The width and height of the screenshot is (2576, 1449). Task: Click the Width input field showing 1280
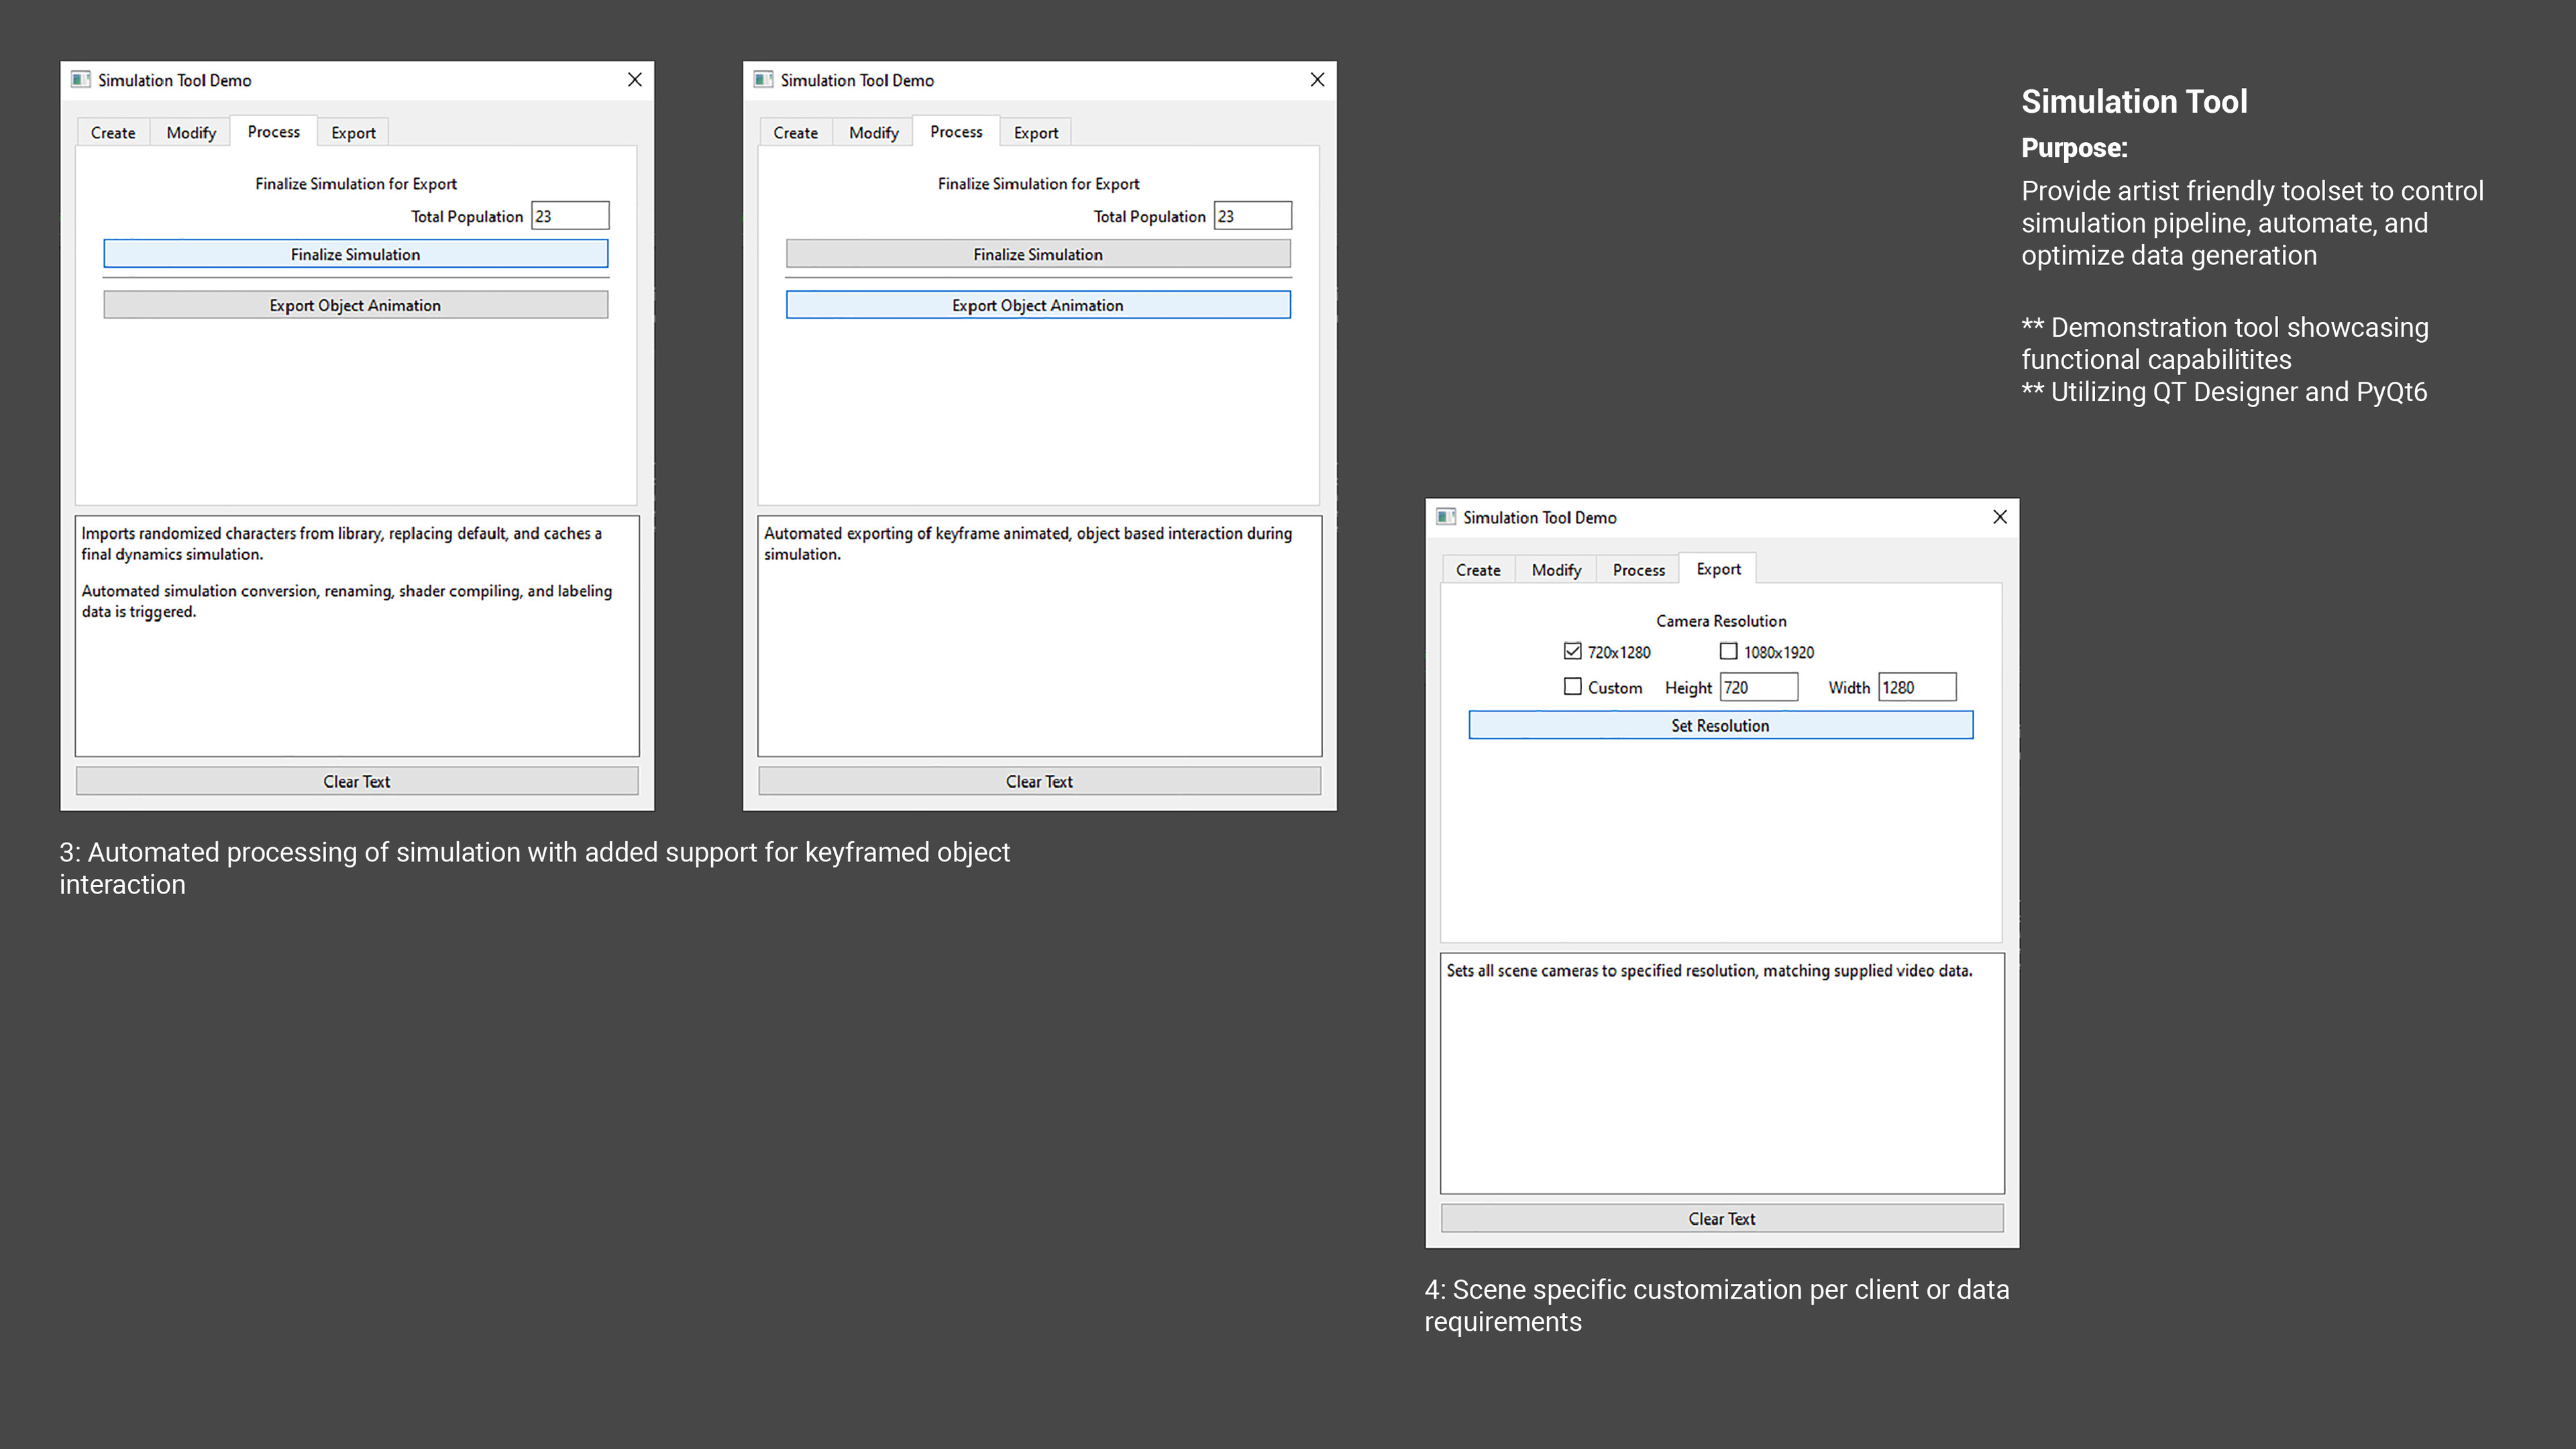pos(1916,687)
